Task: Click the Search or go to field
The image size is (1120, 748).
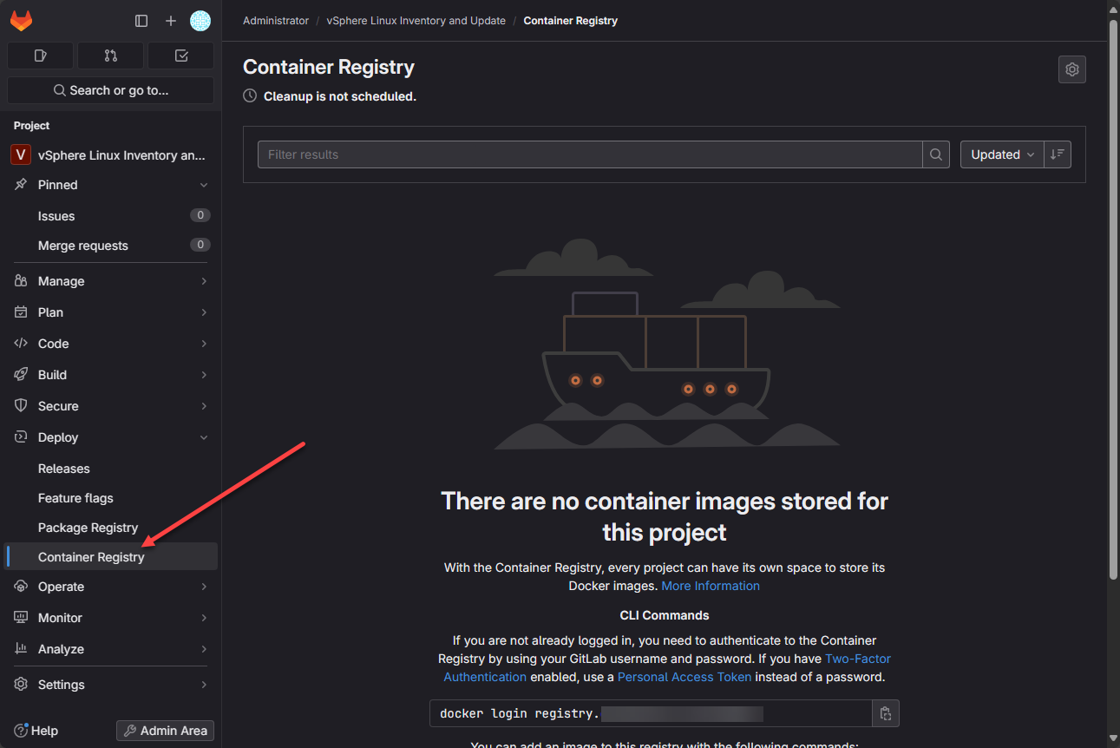Action: 111,90
